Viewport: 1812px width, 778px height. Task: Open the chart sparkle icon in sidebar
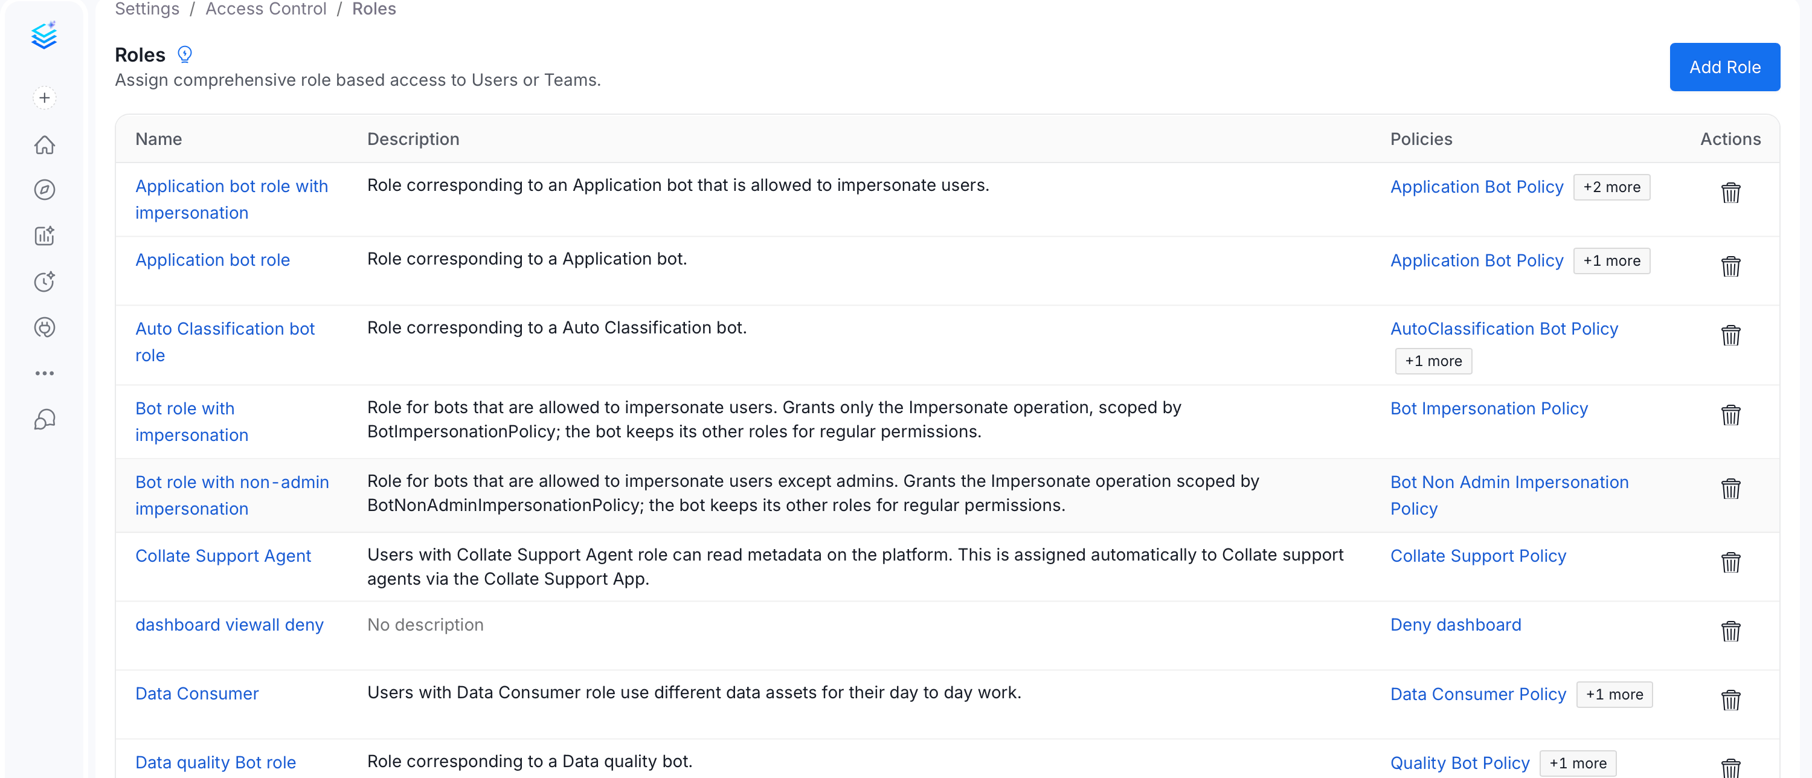tap(44, 236)
